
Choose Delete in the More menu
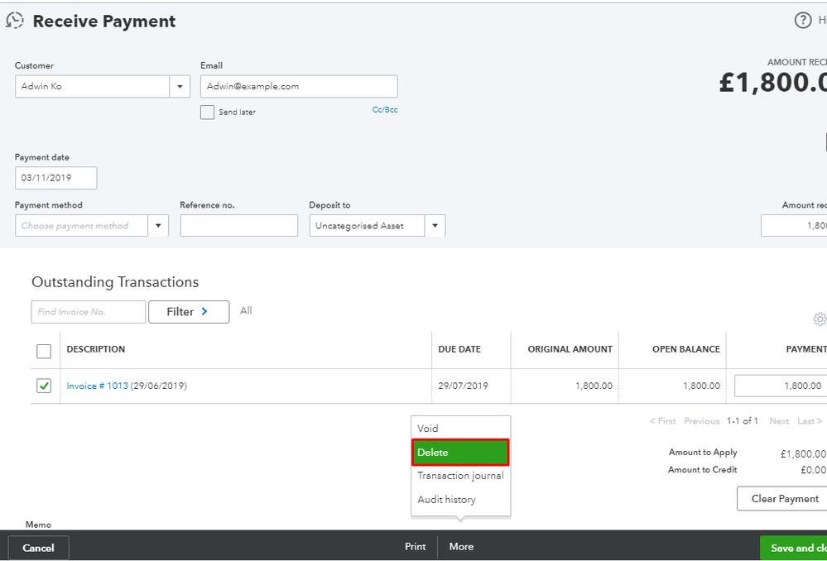460,453
